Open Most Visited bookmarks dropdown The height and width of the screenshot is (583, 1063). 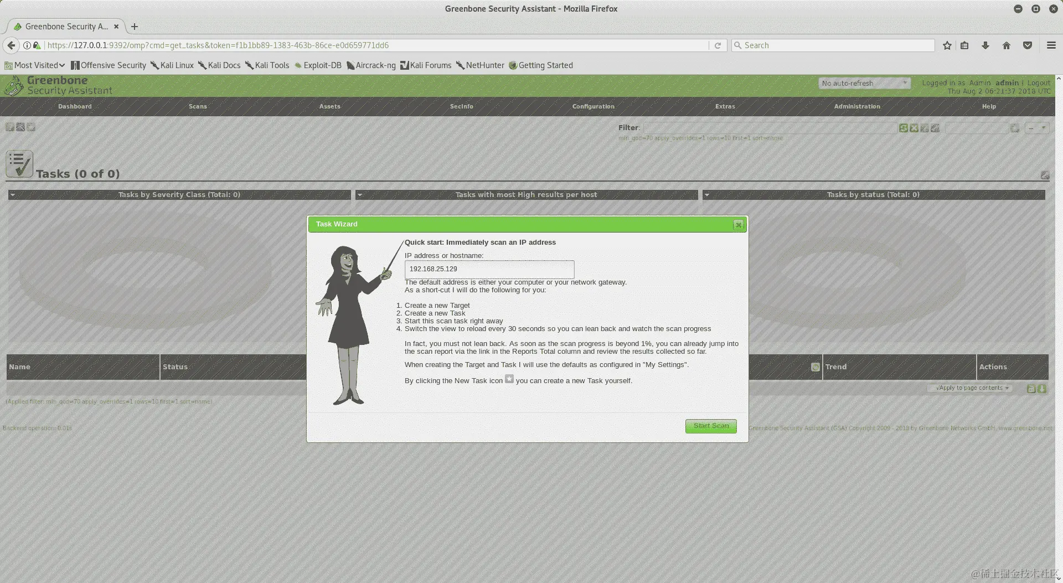[35, 65]
